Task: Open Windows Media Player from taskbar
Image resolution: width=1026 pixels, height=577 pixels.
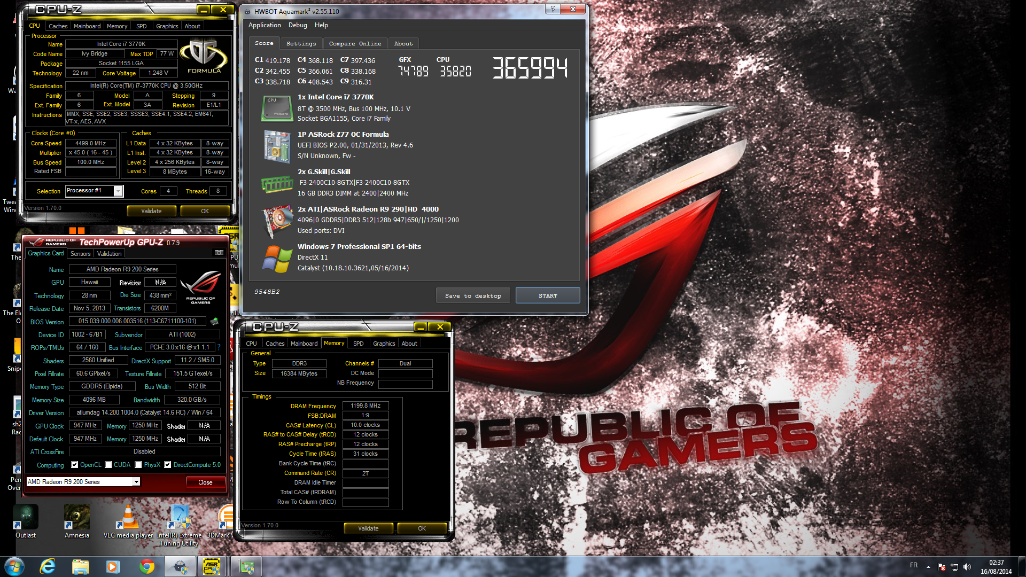Action: coord(113,566)
